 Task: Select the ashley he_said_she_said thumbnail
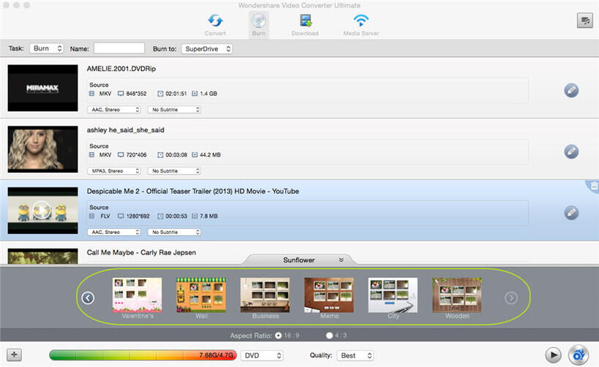pyautogui.click(x=42, y=149)
